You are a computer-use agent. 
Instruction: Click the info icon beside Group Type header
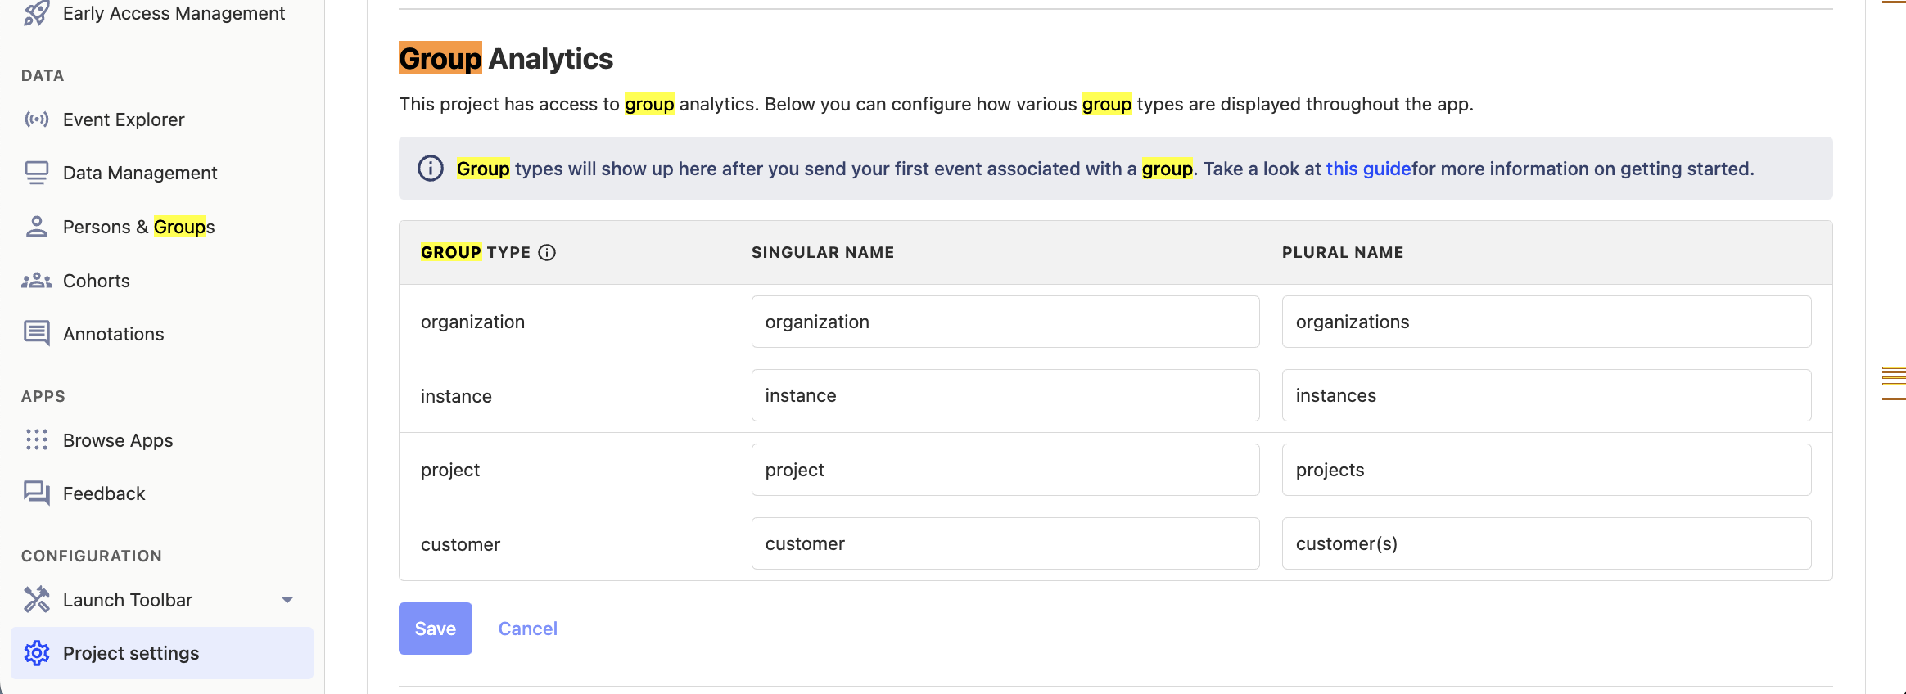pos(547,253)
